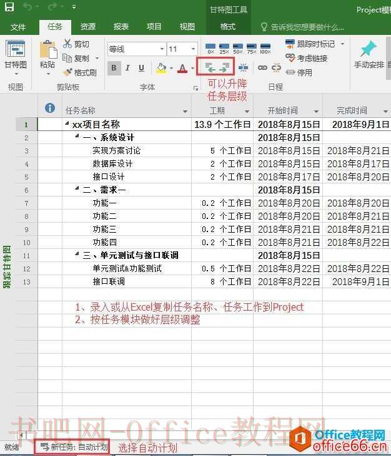391x456 pixels.
Task: Click the 新任务: 自动计划 status bar button
Action: (73, 447)
